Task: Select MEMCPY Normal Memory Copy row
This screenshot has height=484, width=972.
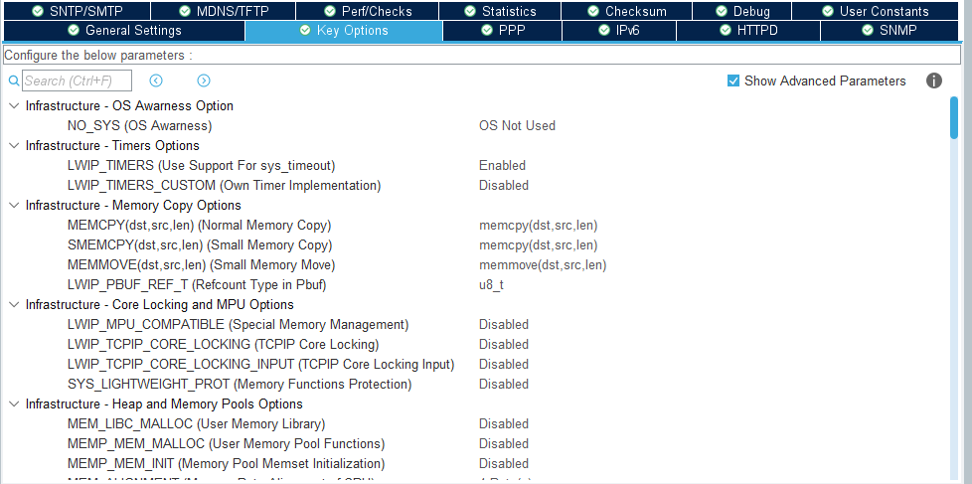Action: click(x=199, y=225)
